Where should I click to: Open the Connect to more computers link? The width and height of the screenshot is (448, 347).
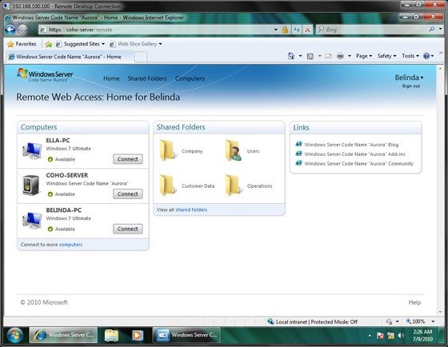point(70,245)
